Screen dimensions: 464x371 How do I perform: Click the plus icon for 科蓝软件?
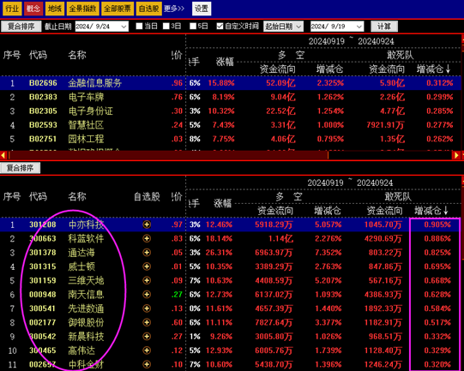(x=147, y=238)
